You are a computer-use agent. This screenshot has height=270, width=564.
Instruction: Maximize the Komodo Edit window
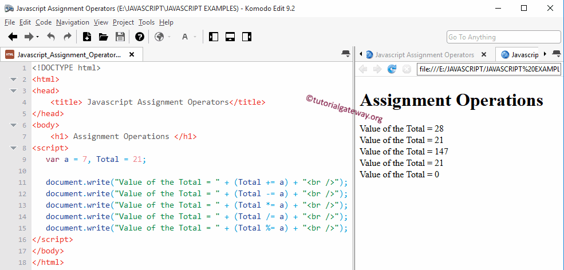[524, 8]
